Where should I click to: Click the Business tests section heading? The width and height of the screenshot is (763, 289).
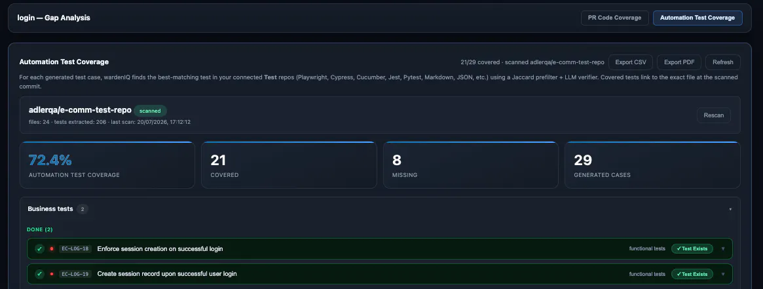(x=50, y=208)
